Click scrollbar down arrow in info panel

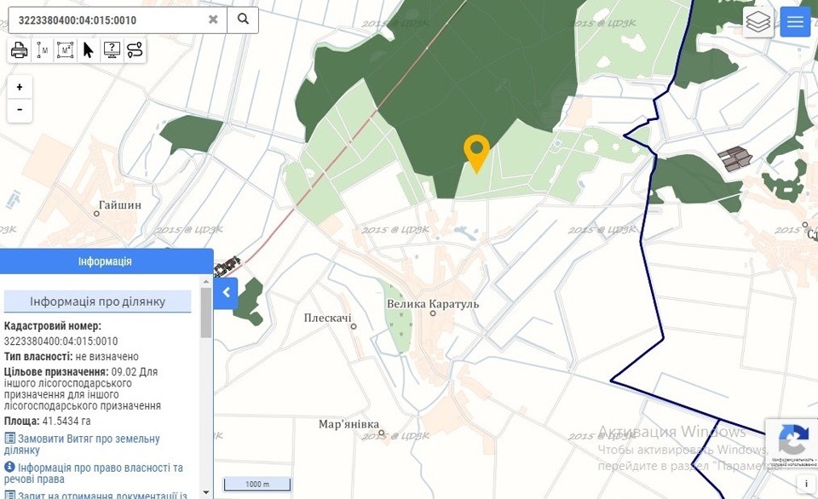point(206,492)
